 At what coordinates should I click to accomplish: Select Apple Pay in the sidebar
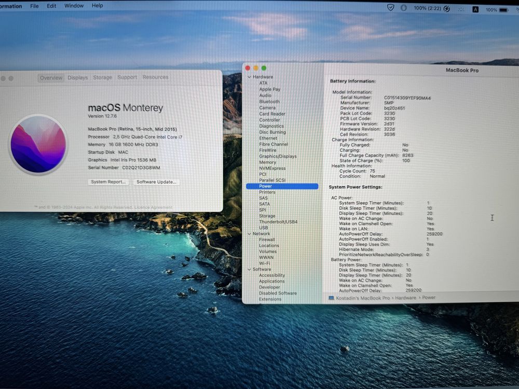tap(270, 89)
